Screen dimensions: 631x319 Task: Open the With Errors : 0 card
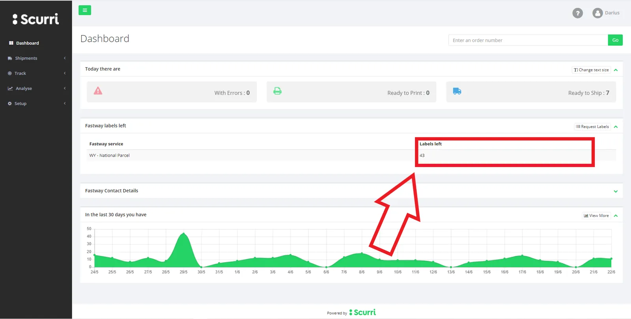pos(172,92)
